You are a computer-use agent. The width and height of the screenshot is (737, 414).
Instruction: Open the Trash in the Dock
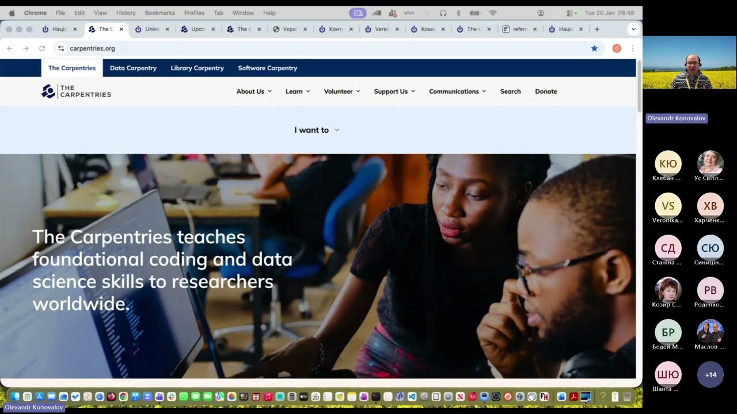coord(627,396)
